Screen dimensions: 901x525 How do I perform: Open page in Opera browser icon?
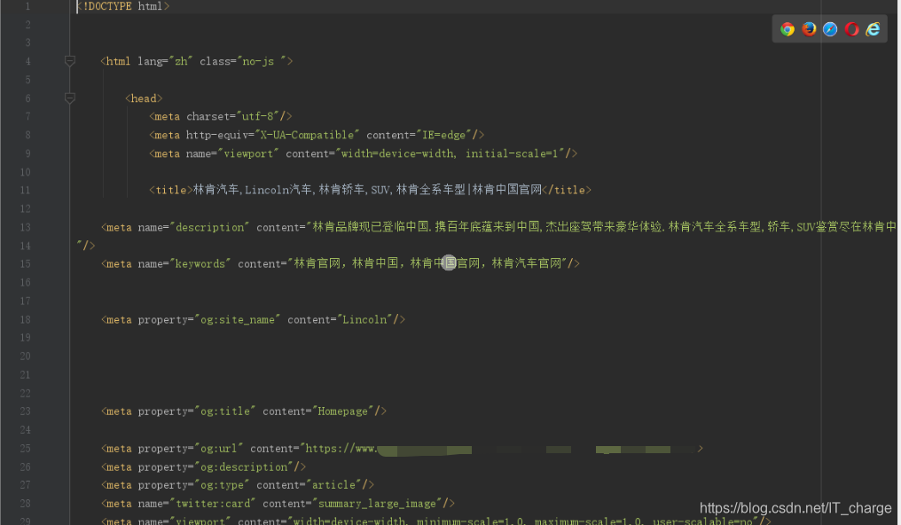point(851,29)
